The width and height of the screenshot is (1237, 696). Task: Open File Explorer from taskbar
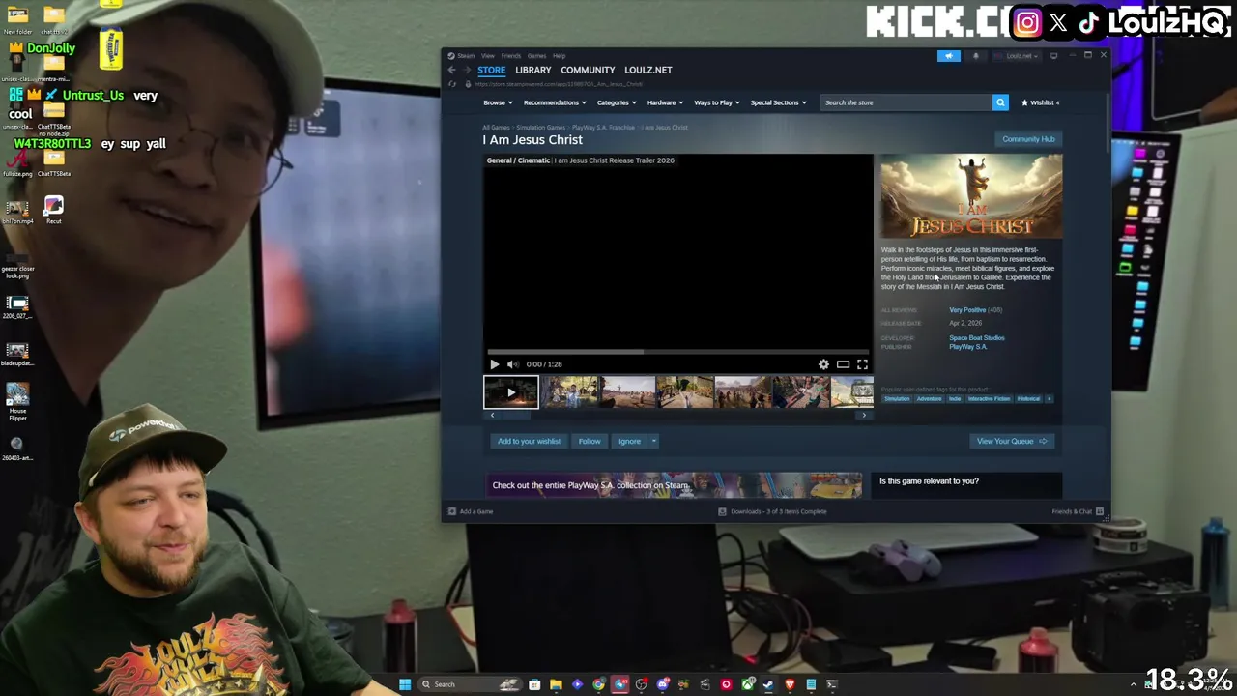coord(556,684)
